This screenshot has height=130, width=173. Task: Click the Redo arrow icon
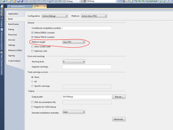coord(44,1)
